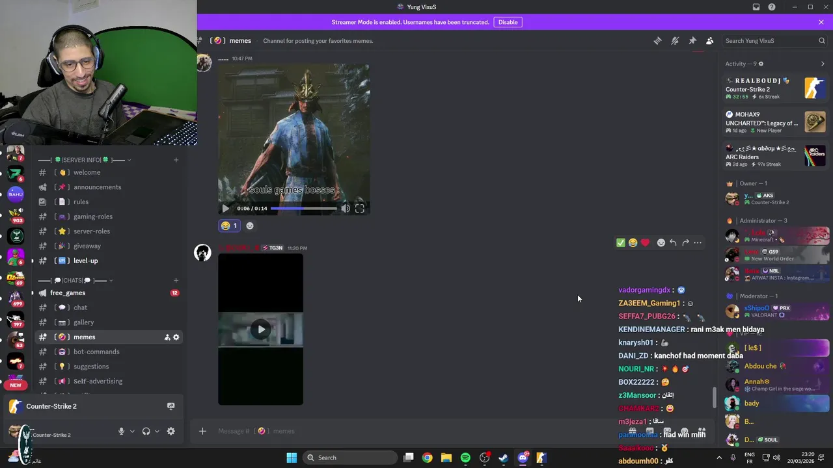Mute the first video's volume icon
The height and width of the screenshot is (468, 833).
click(346, 208)
